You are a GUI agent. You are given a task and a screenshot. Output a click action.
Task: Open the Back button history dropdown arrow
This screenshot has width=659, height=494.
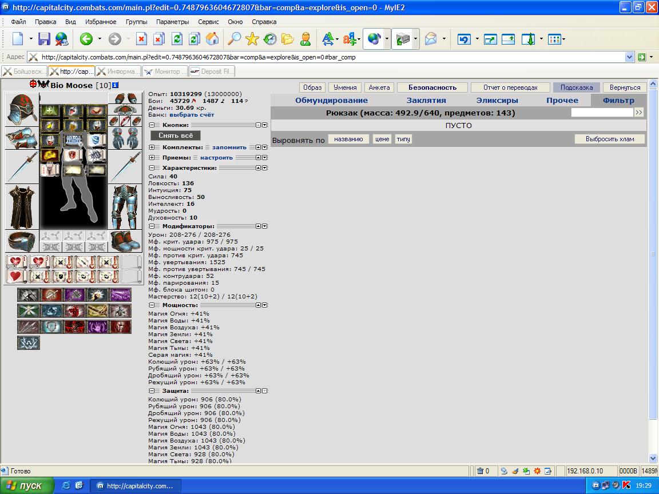click(x=100, y=39)
